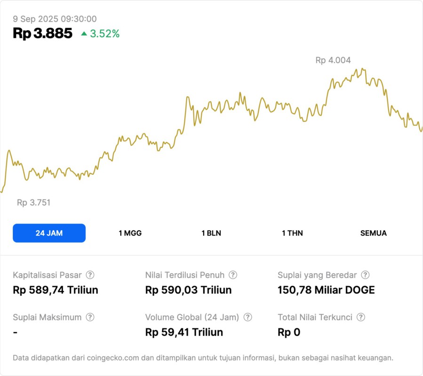The width and height of the screenshot is (423, 376).
Task: Click the Rp 4.004 high price label
Action: [333, 60]
